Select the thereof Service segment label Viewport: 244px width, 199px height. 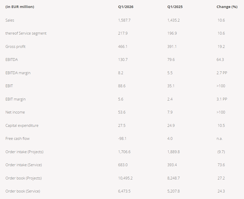26,33
